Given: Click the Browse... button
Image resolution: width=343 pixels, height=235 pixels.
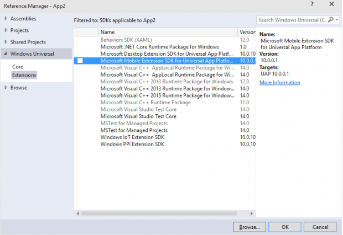Looking at the screenshot, I should click(x=250, y=227).
